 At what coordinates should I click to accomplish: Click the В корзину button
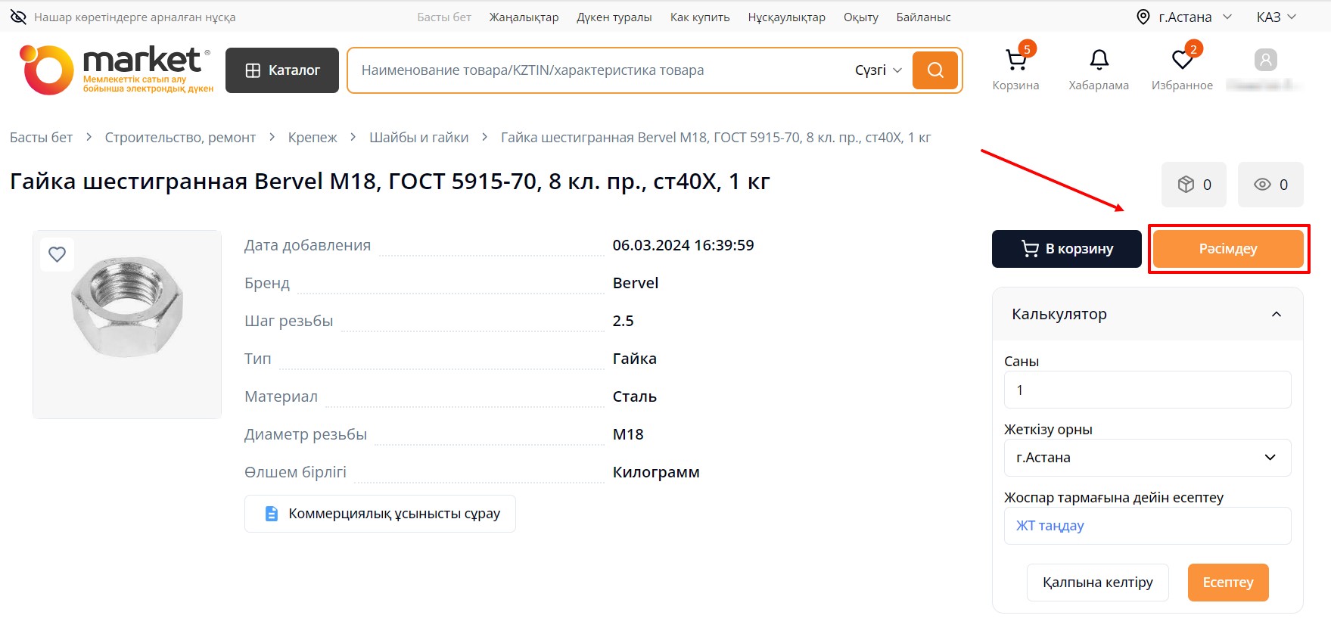pos(1066,249)
